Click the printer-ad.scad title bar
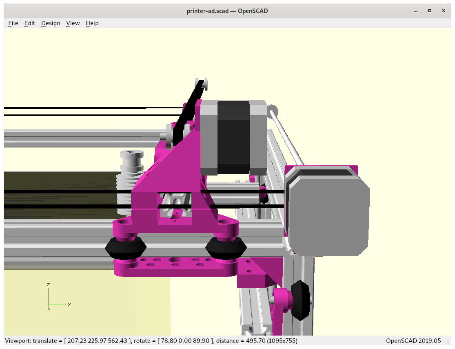The height and width of the screenshot is (349, 455). 227,11
